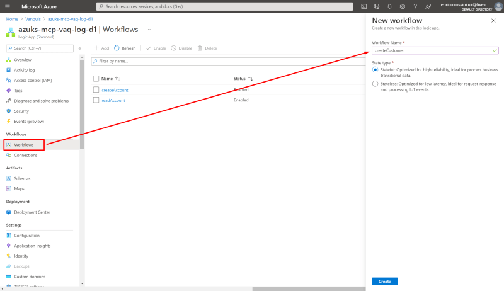
Task: Open the readAccount workflow link
Action: 113,101
